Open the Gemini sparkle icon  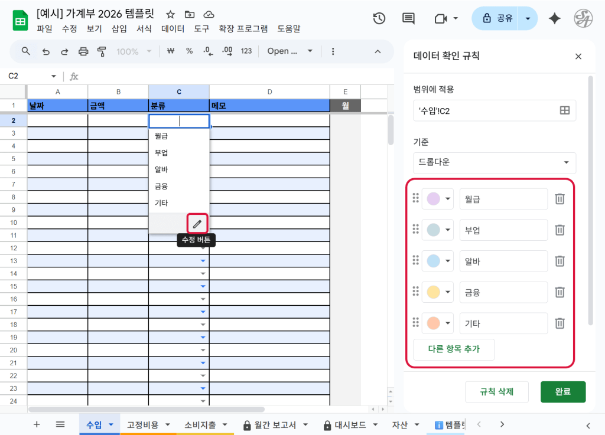click(x=554, y=18)
